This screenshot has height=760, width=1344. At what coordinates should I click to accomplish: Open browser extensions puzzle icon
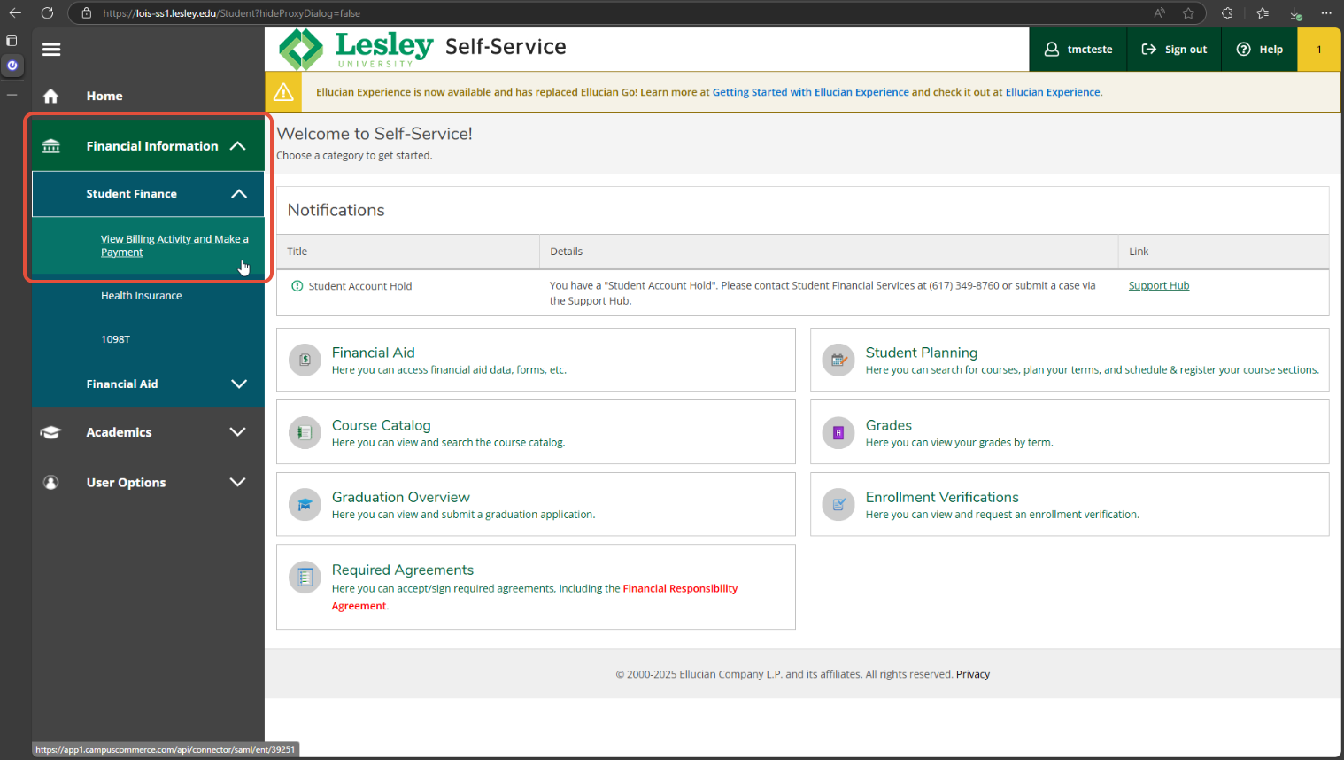[1227, 13]
